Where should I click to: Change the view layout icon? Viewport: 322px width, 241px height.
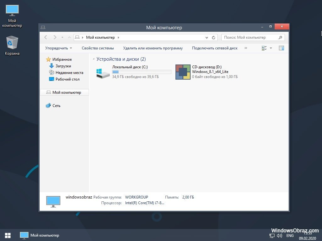coord(264,48)
